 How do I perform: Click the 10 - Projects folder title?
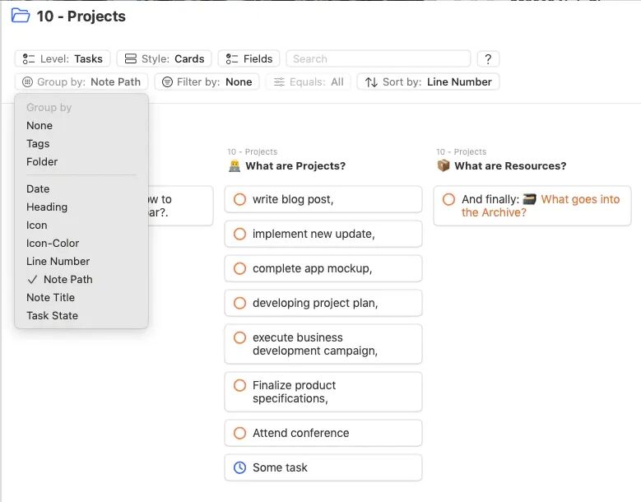pyautogui.click(x=81, y=16)
